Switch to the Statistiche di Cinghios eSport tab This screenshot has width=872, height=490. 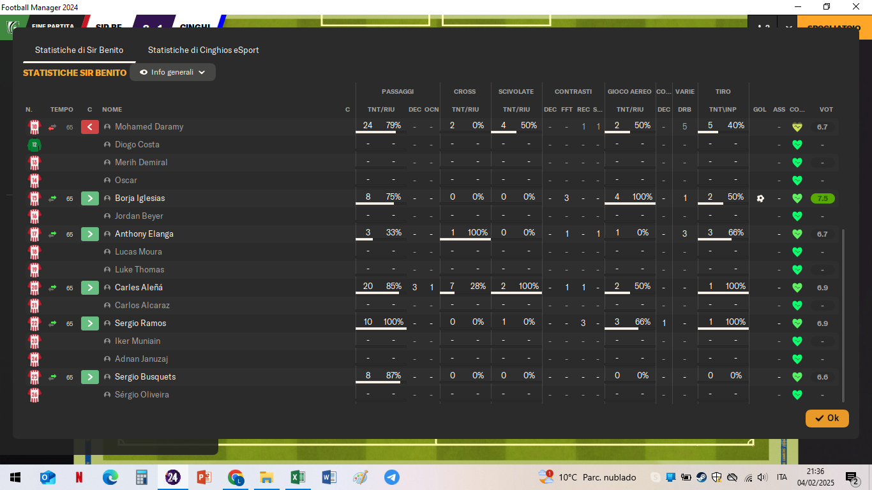[x=204, y=50]
